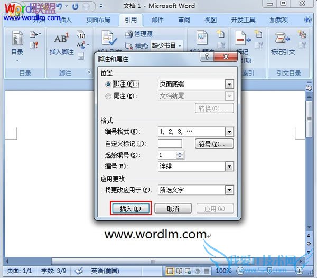Click the Insert Table of Authorities icon
The height and width of the screenshot is (278, 317).
[x=302, y=34]
